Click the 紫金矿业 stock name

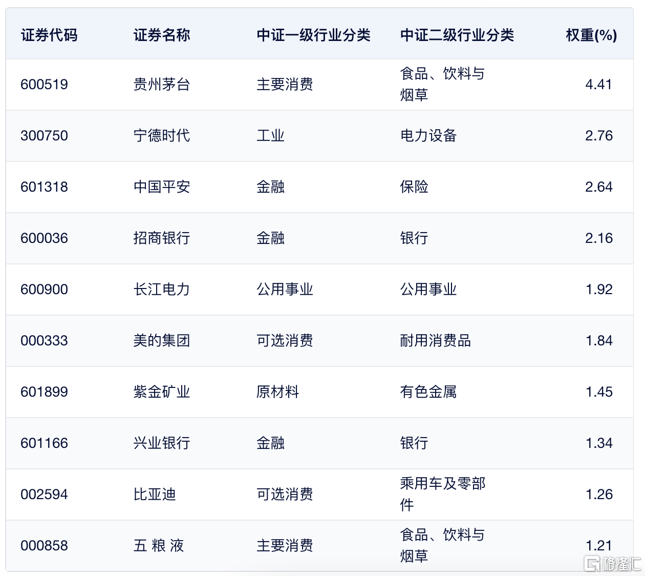(162, 392)
